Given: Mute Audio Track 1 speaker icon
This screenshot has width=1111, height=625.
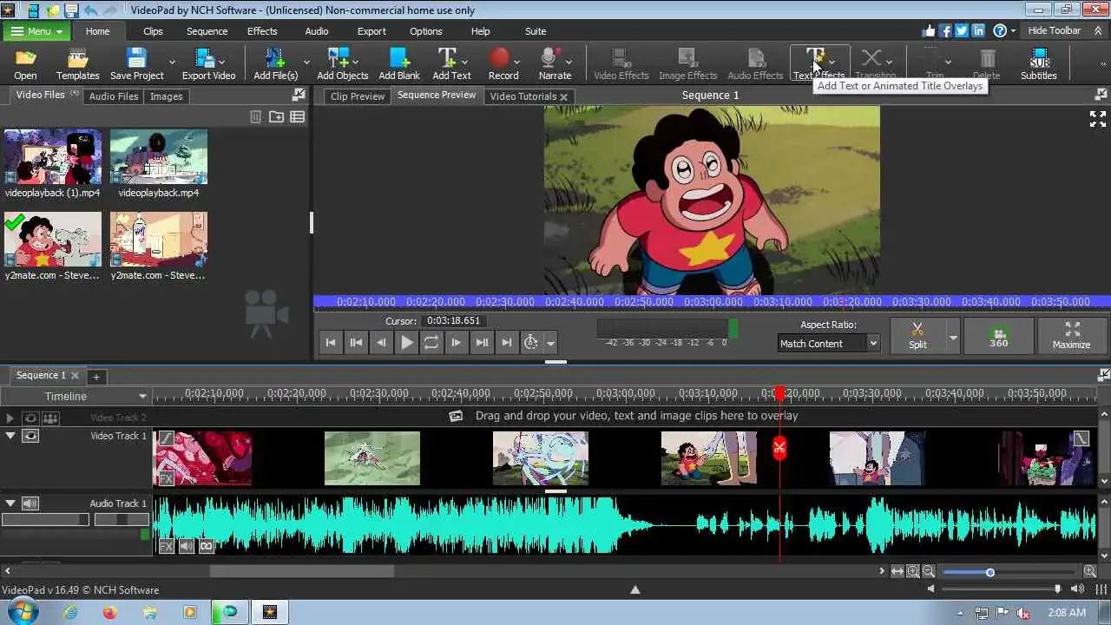Looking at the screenshot, I should point(30,503).
